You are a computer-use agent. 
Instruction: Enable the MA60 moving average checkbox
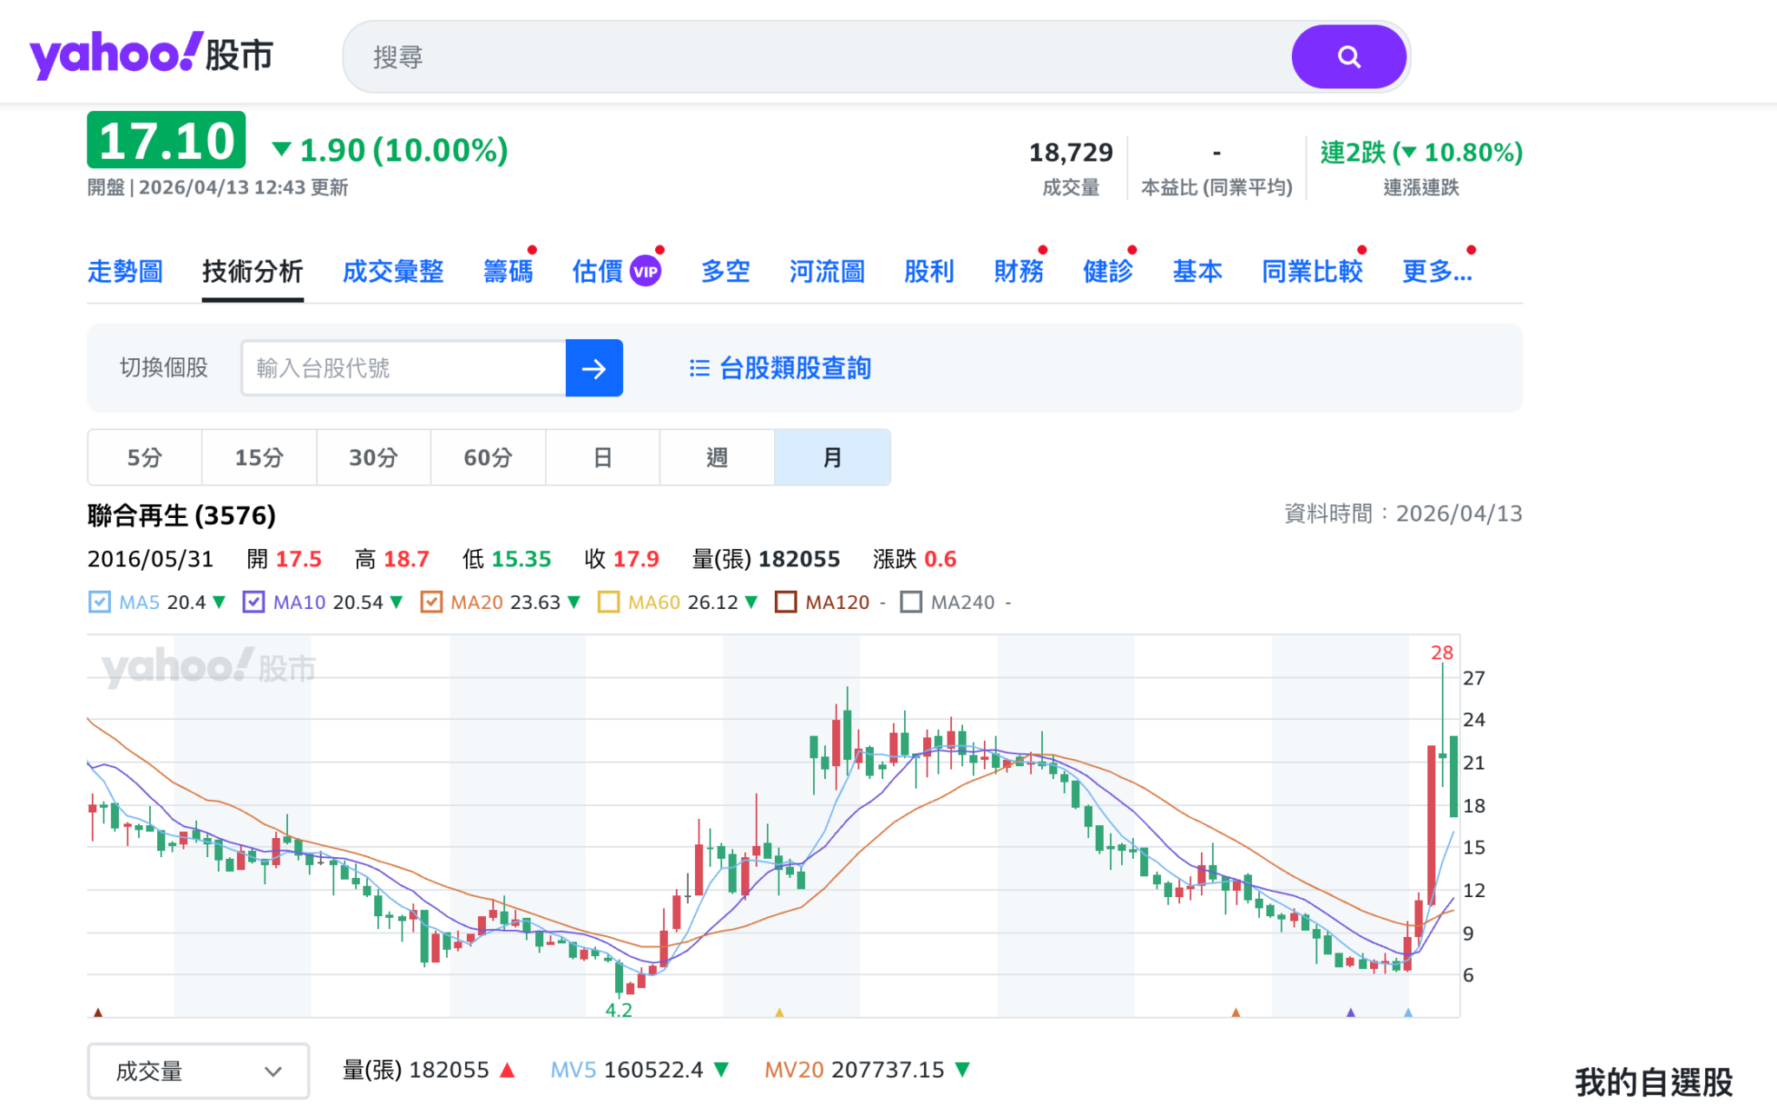609,602
